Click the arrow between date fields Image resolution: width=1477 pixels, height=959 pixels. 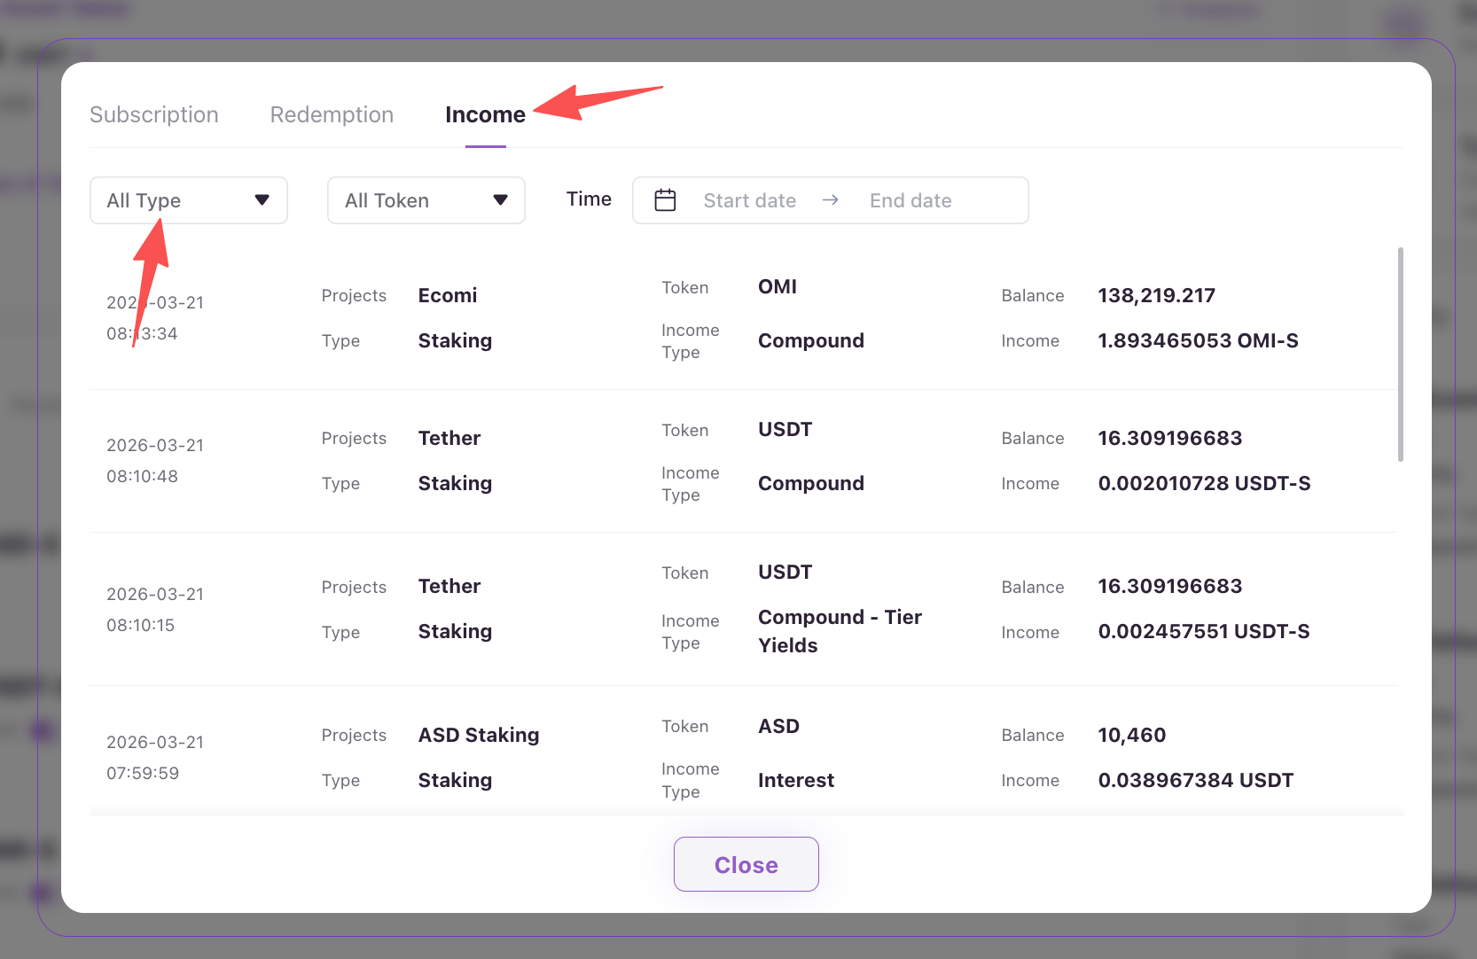[x=831, y=200]
